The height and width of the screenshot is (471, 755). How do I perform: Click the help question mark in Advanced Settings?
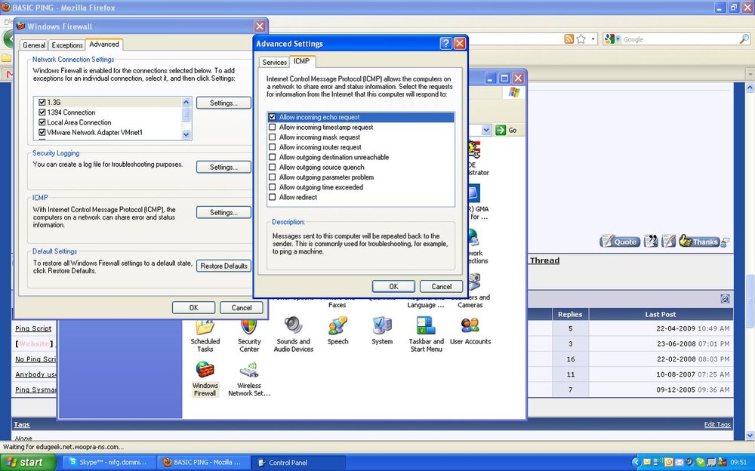(x=446, y=43)
